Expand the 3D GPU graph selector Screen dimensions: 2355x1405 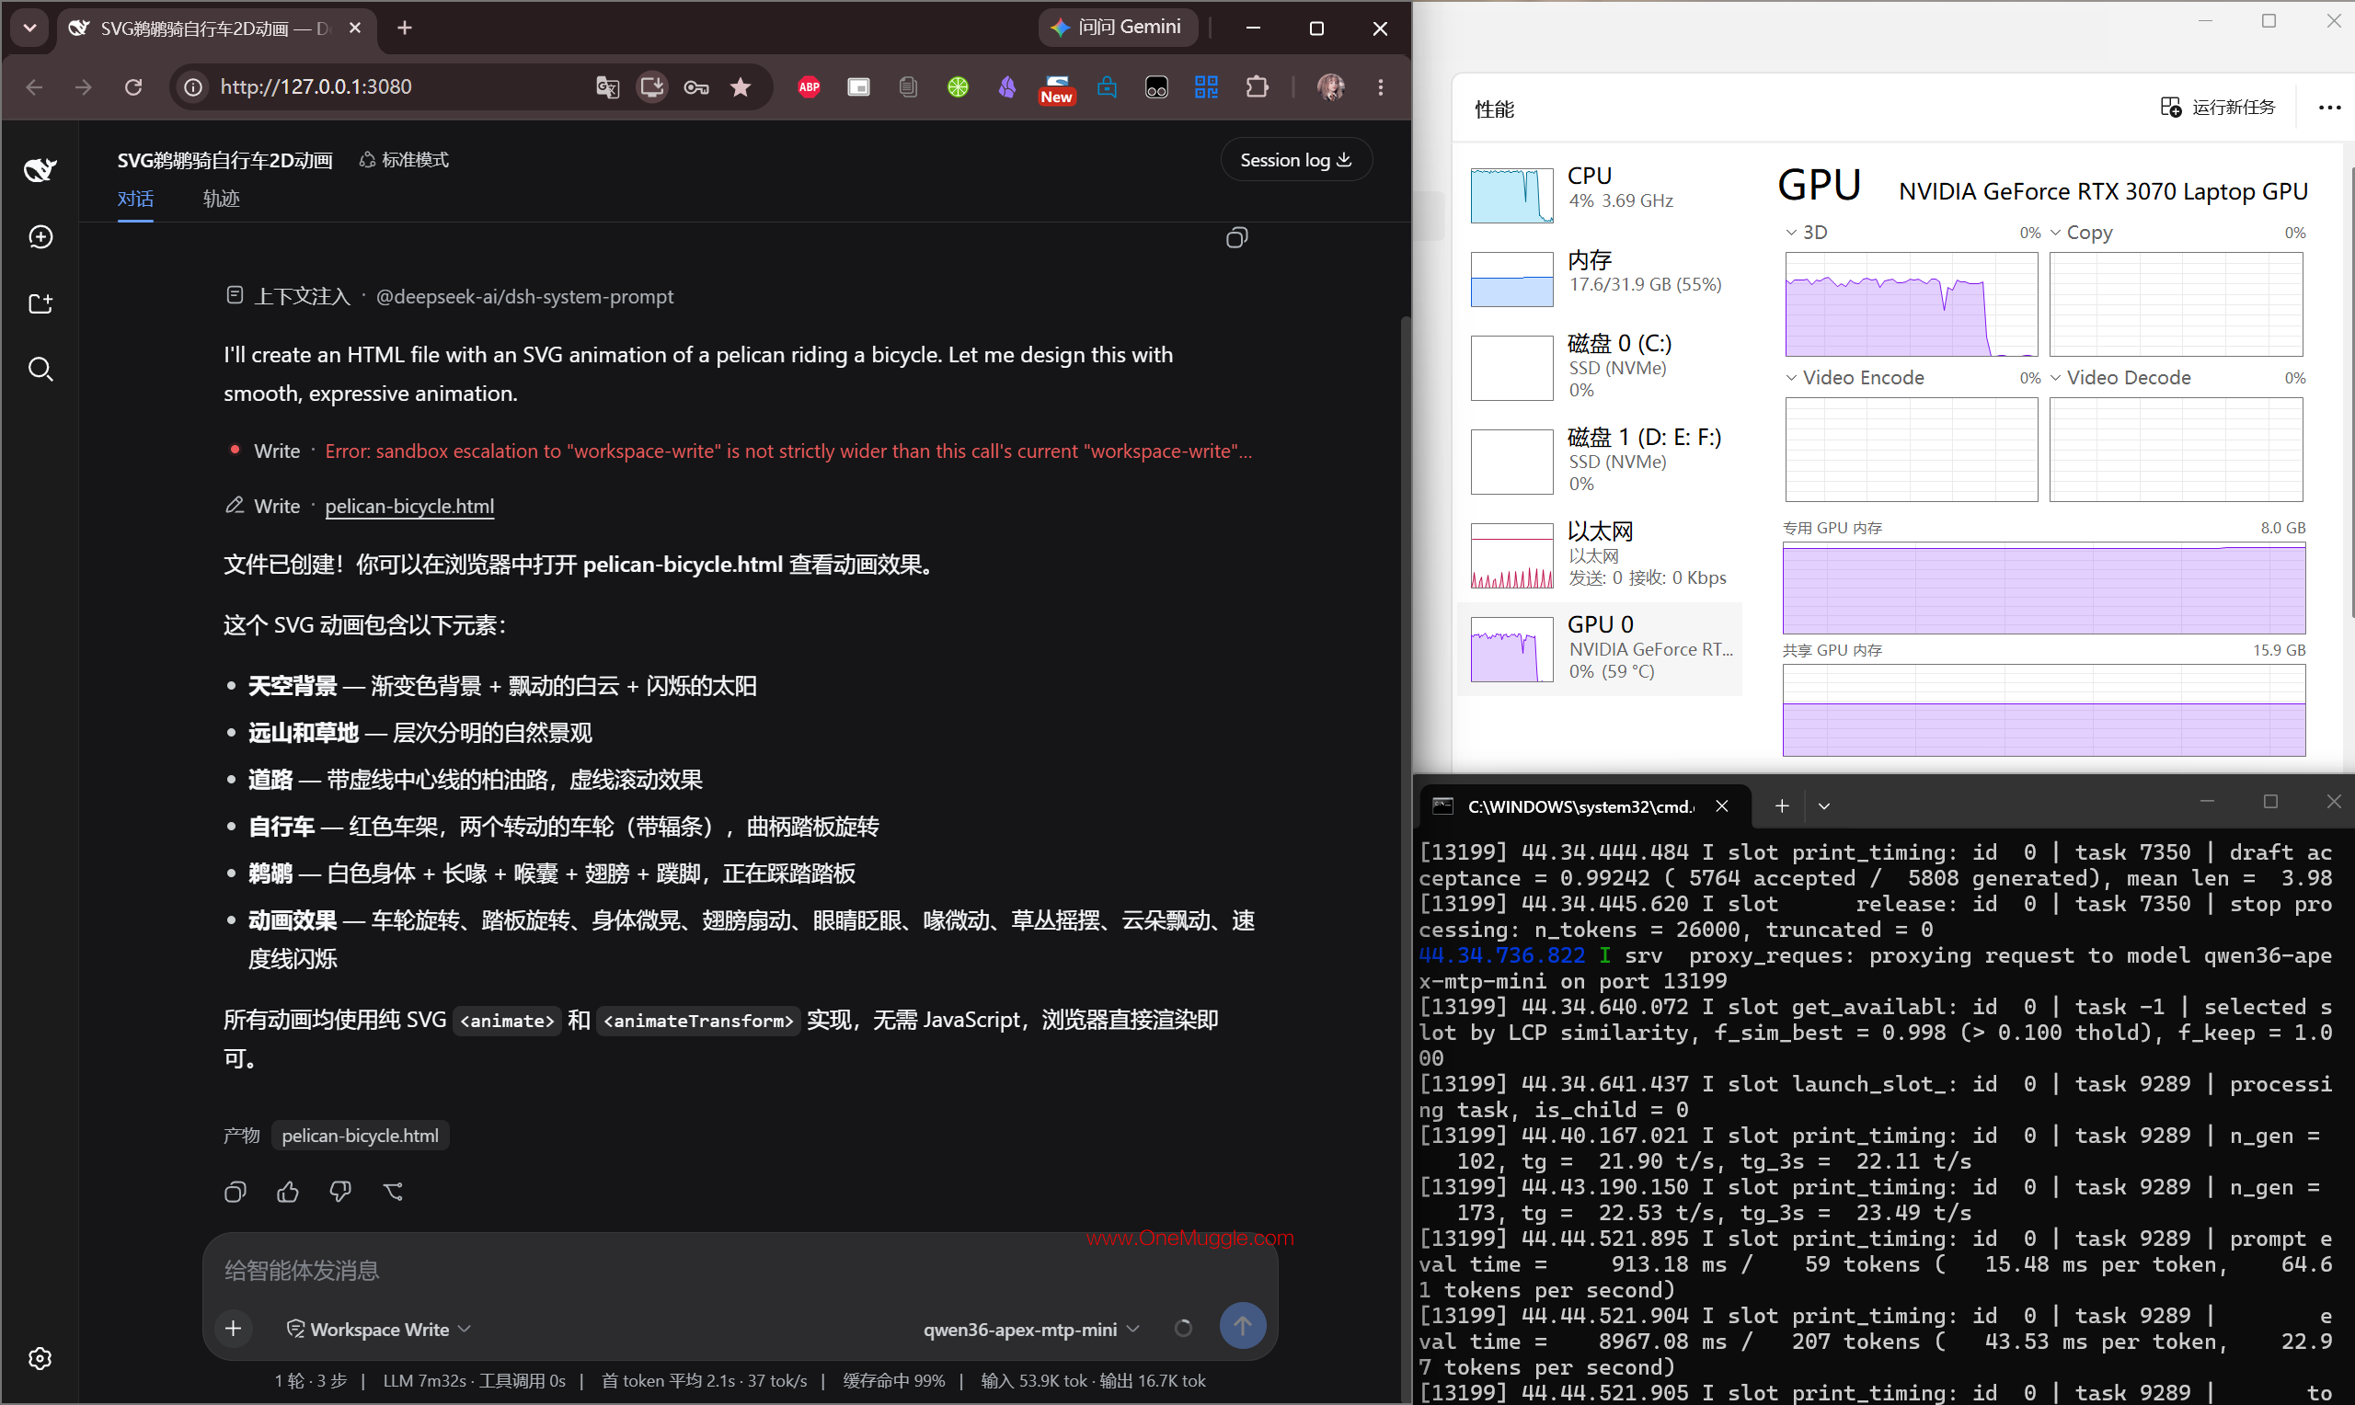tap(1807, 233)
